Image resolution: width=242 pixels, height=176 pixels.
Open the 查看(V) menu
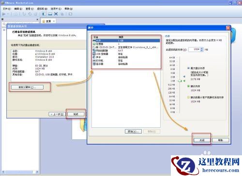click(x=30, y=9)
